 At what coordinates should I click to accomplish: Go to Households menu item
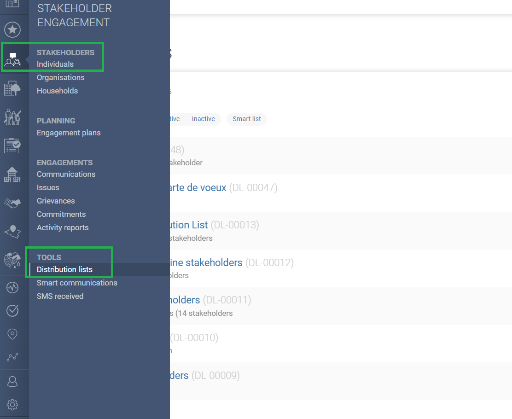click(57, 91)
